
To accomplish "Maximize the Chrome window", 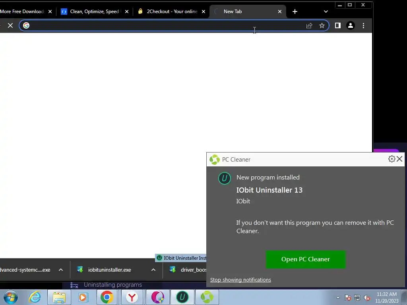I will 350,5.
